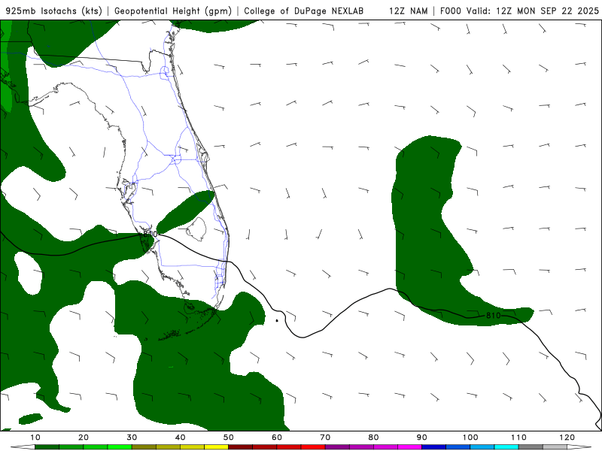Click the "12Z NAM" model label
Viewport: 602px width, 451px height.
tap(409, 11)
